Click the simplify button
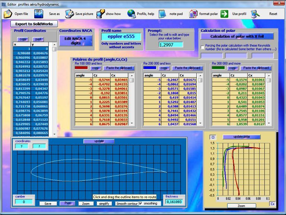The image size is (286, 215). (x=104, y=203)
